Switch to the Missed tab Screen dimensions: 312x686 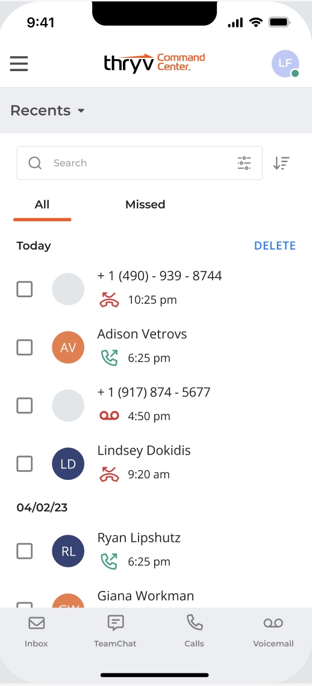pyautogui.click(x=145, y=204)
